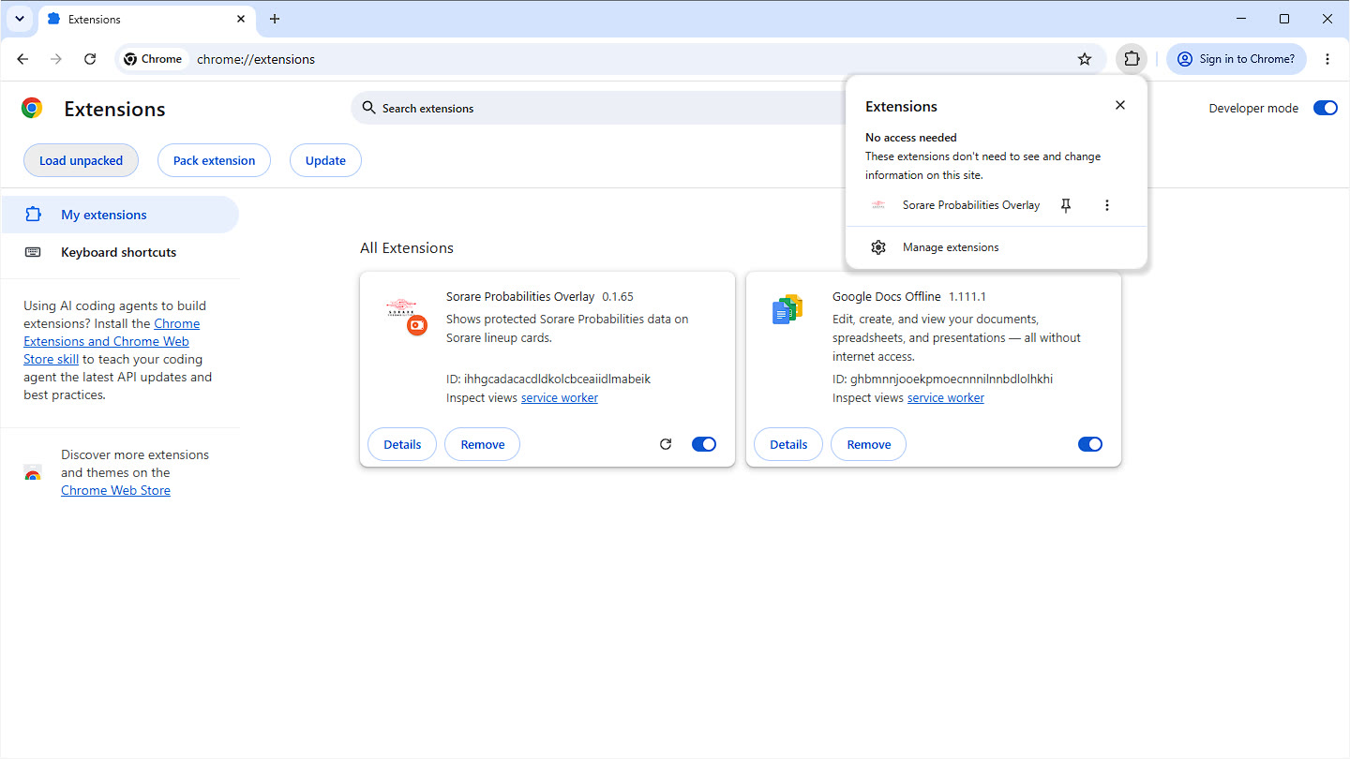Click the Update button
This screenshot has width=1350, height=759.
pyautogui.click(x=325, y=160)
